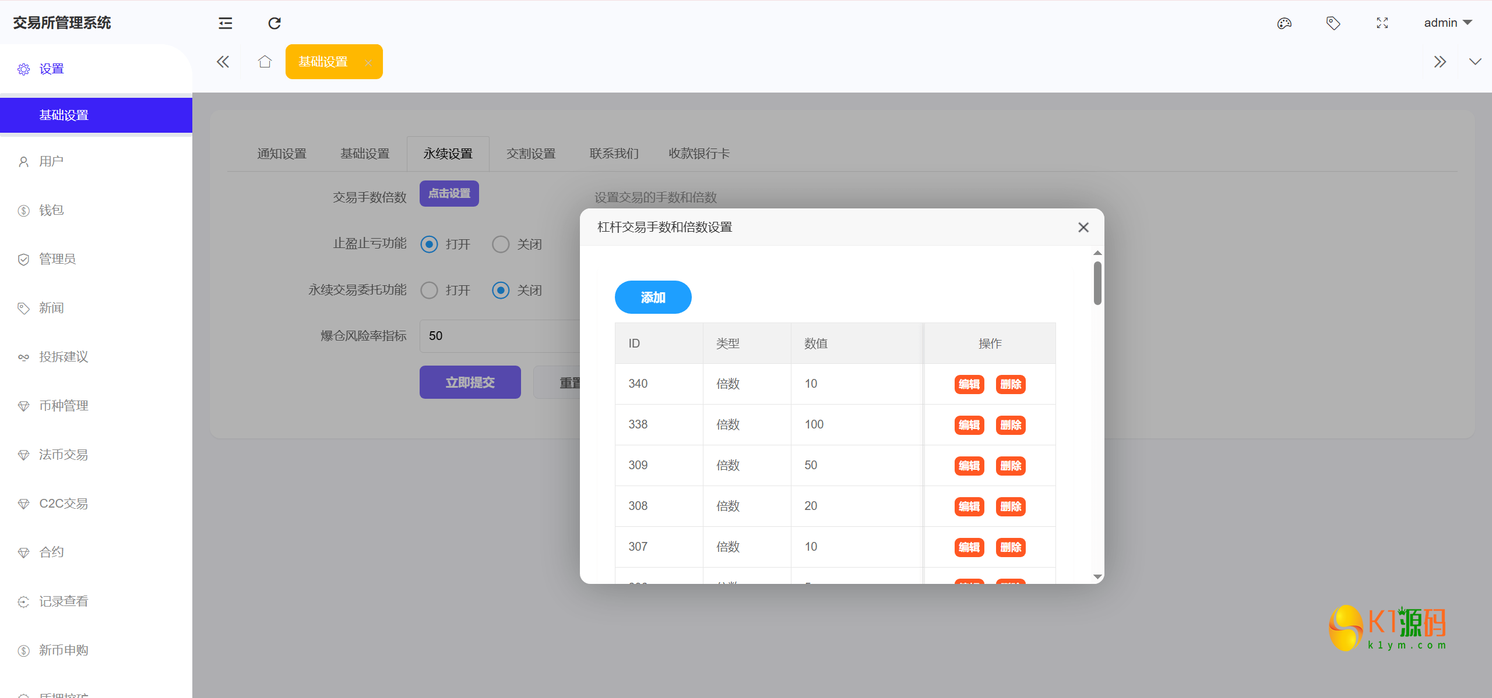Edit the row with ID 338
The height and width of the screenshot is (698, 1492).
click(969, 425)
